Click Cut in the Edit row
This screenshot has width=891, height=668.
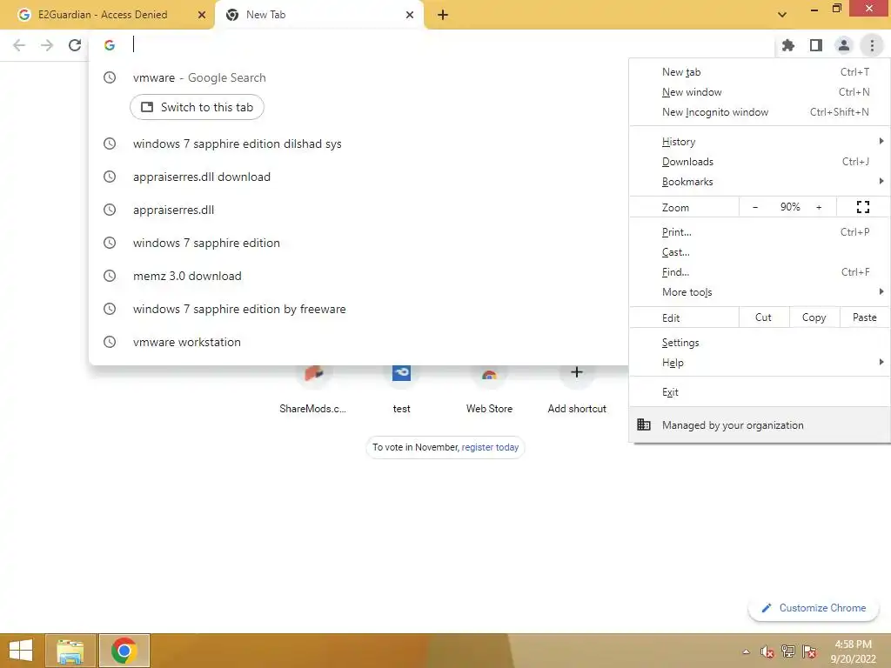(x=764, y=317)
